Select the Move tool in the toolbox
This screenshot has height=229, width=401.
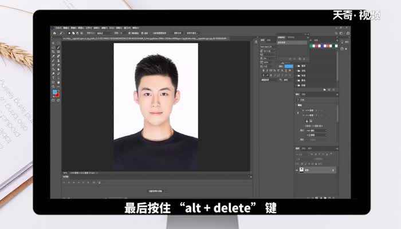pyautogui.click(x=53, y=43)
